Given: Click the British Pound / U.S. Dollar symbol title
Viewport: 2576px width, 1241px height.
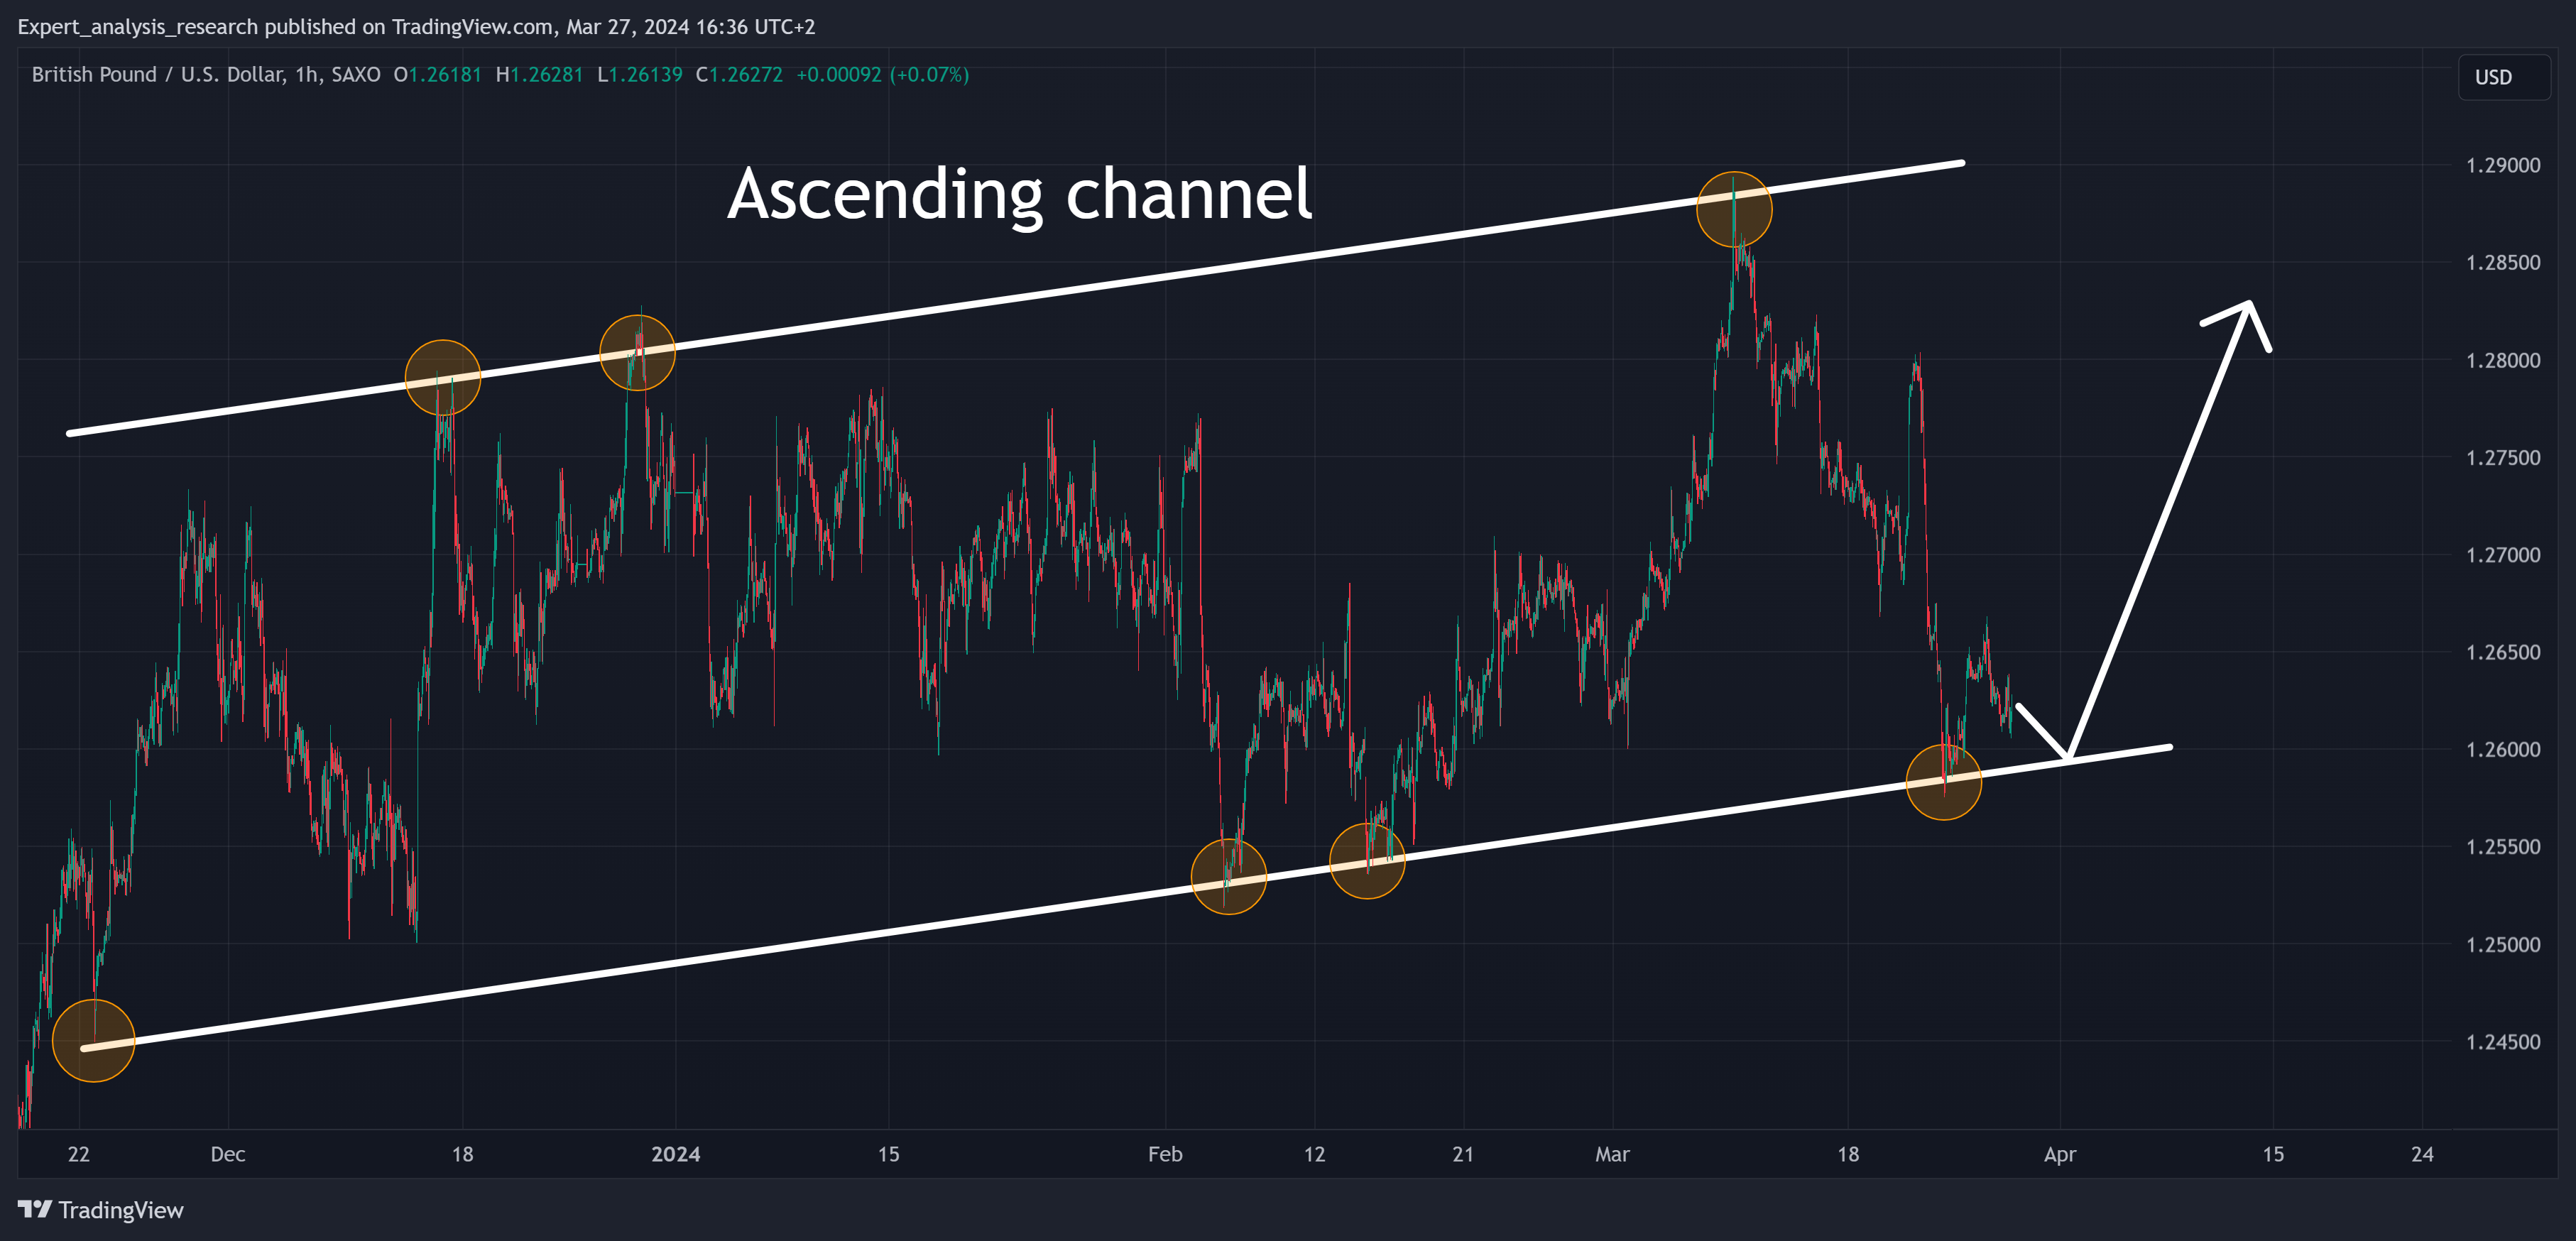Looking at the screenshot, I should pyautogui.click(x=206, y=75).
